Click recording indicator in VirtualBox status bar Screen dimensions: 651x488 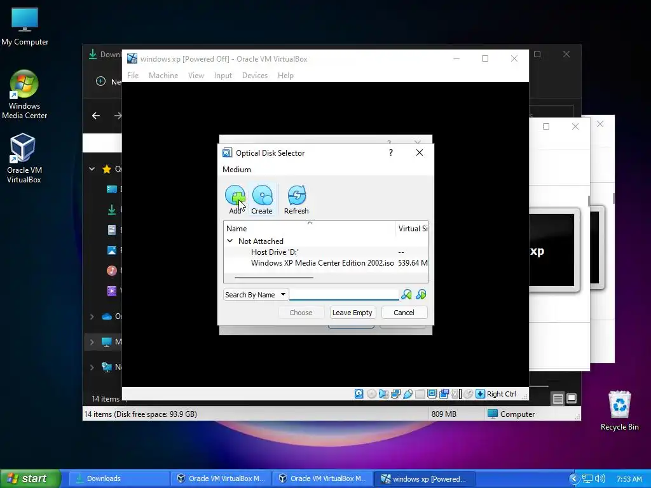click(444, 394)
